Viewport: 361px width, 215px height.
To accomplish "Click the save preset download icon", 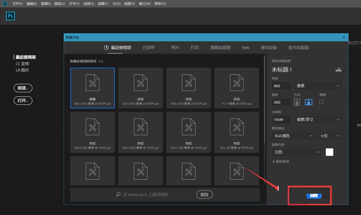I will tap(339, 69).
